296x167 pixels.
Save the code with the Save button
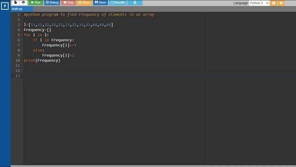click(x=100, y=2)
